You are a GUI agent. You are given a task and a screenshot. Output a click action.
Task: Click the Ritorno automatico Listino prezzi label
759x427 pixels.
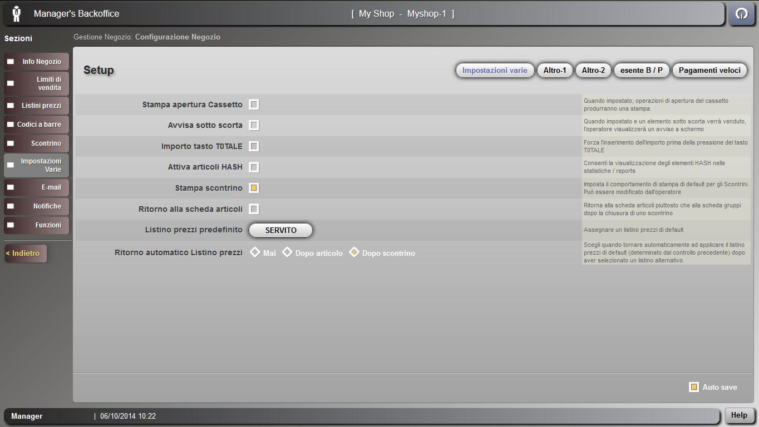pyautogui.click(x=179, y=252)
